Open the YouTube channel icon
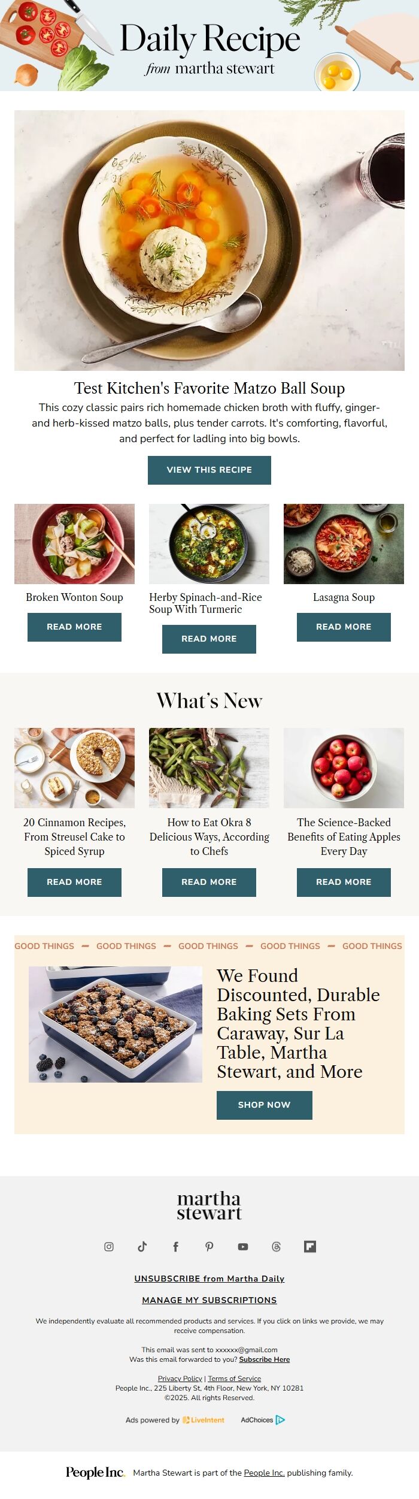Screen dimensions: 419x1499 tap(243, 1246)
